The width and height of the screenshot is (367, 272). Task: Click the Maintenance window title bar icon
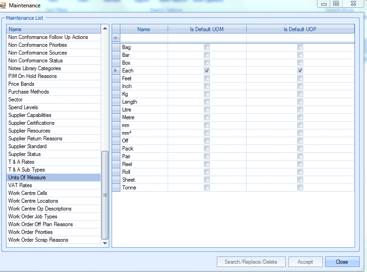(x=3, y=6)
